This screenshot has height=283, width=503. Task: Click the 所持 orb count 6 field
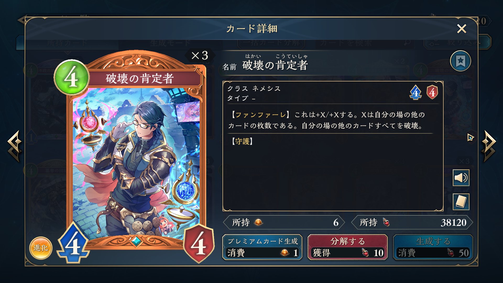[284, 222]
